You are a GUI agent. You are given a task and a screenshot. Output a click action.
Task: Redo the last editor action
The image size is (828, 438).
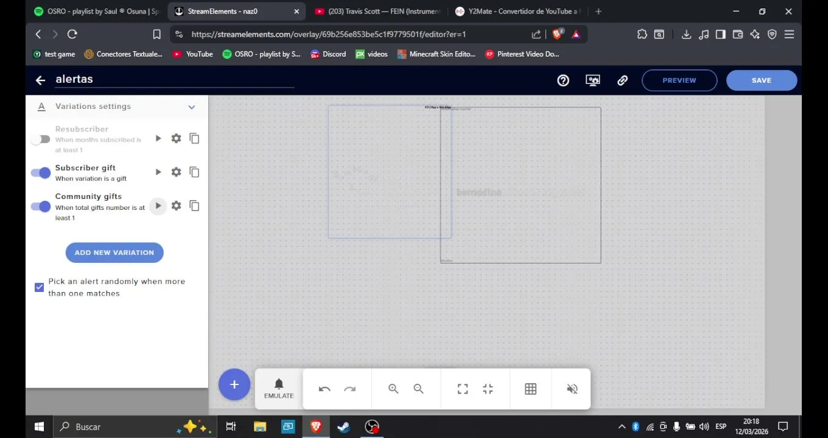point(349,389)
